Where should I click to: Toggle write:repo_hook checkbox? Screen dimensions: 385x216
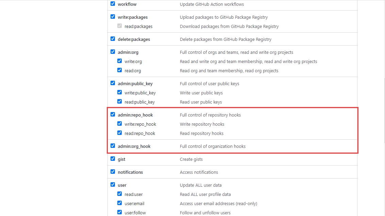(x=119, y=124)
